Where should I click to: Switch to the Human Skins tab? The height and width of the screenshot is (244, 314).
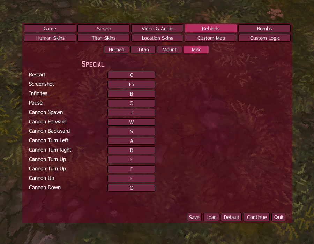[x=50, y=38]
